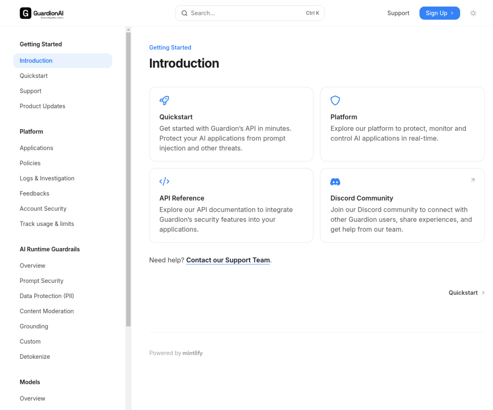Click the Discord logo icon

pos(335,182)
